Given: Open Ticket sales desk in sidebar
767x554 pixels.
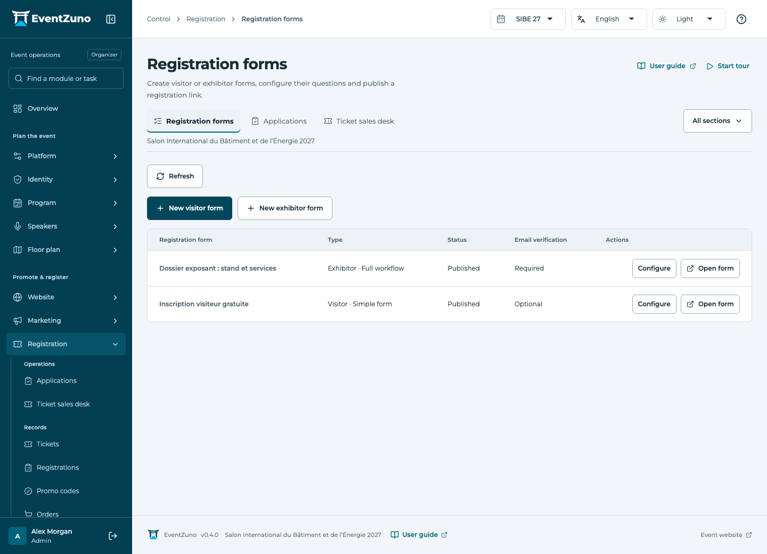Looking at the screenshot, I should pyautogui.click(x=70, y=404).
